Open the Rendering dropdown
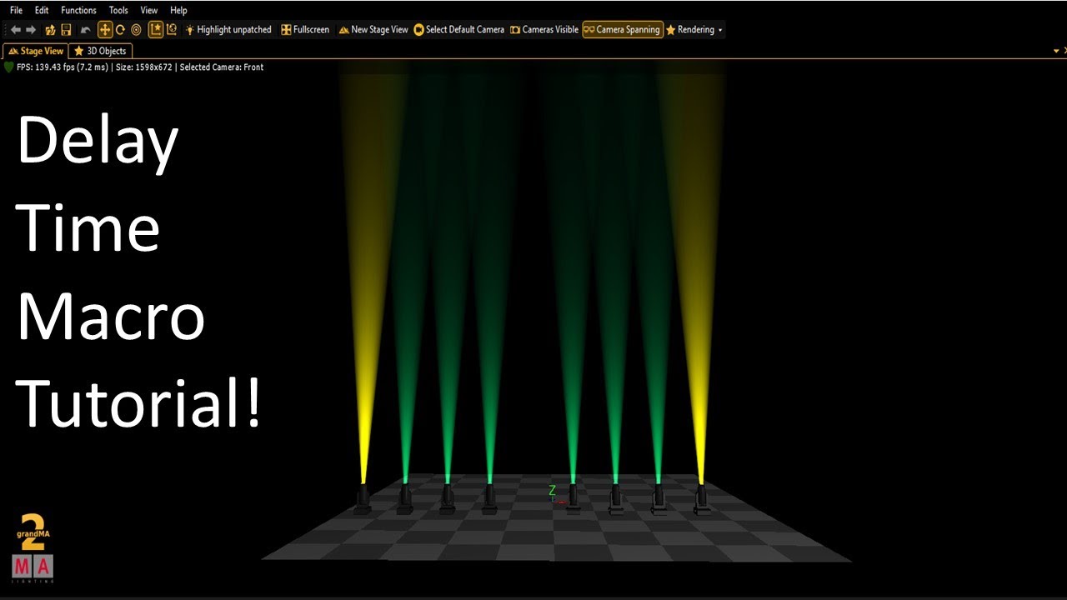The width and height of the screenshot is (1067, 600). coord(694,29)
